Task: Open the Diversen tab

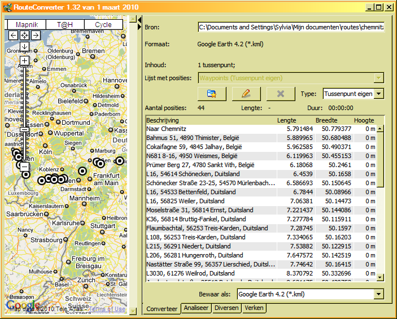Action: pos(226,308)
